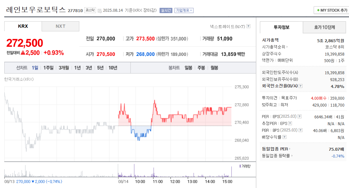Click help icon next to 추정PER EPS
This screenshot has height=188, width=349.
[290, 123]
